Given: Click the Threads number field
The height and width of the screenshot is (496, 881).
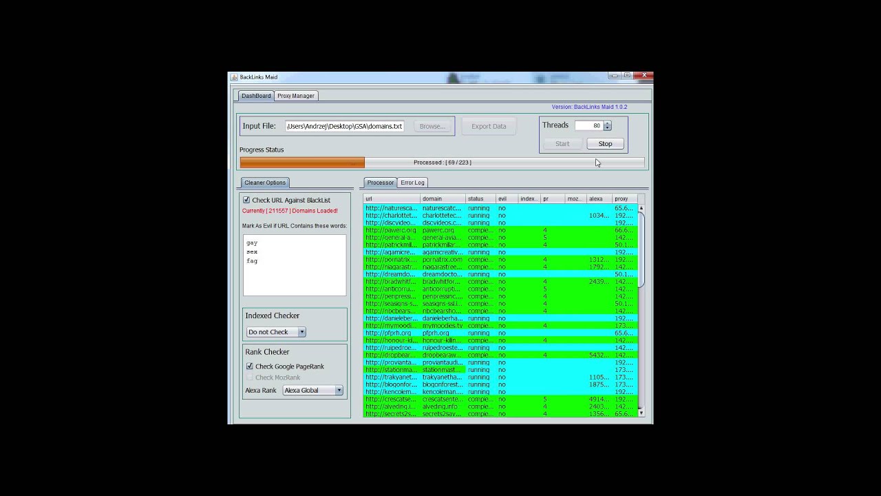Looking at the screenshot, I should [589, 125].
